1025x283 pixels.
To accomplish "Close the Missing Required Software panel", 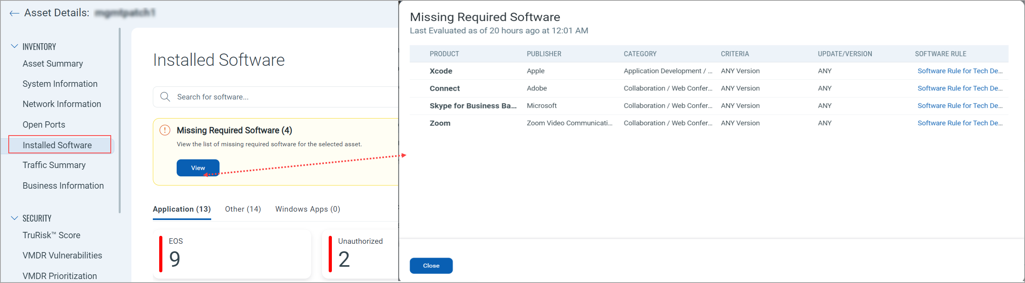I will 431,266.
